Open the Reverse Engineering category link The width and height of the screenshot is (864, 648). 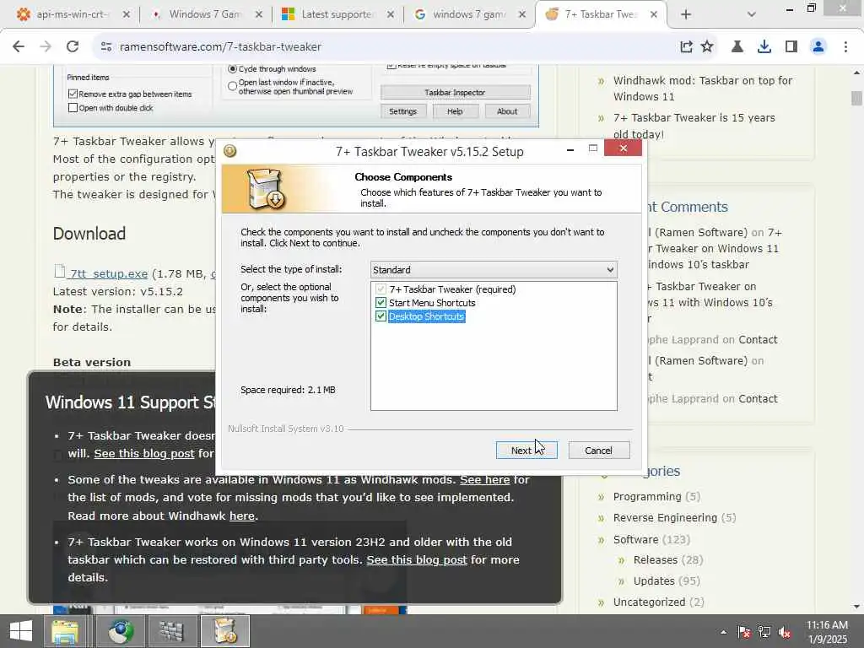tap(665, 517)
